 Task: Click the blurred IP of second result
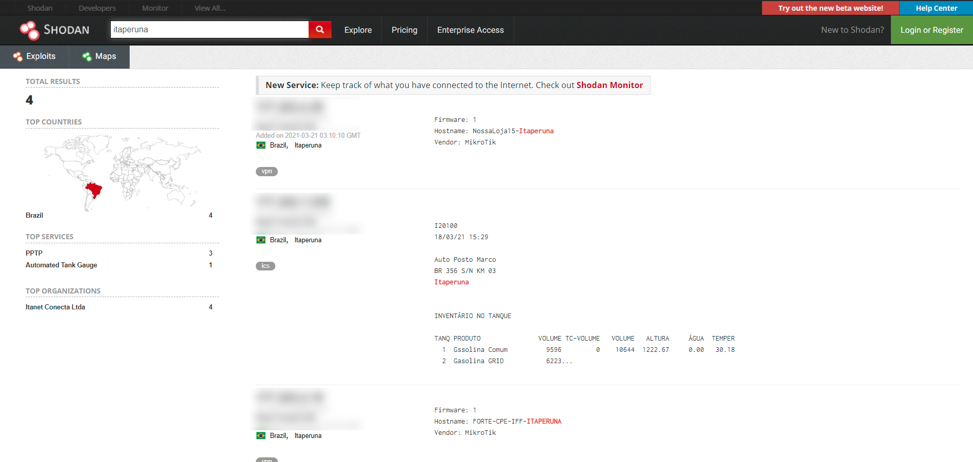(x=294, y=202)
